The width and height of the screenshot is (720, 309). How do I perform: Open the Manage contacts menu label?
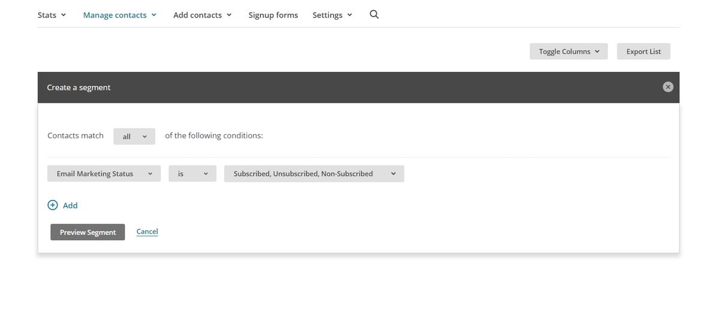click(x=115, y=15)
